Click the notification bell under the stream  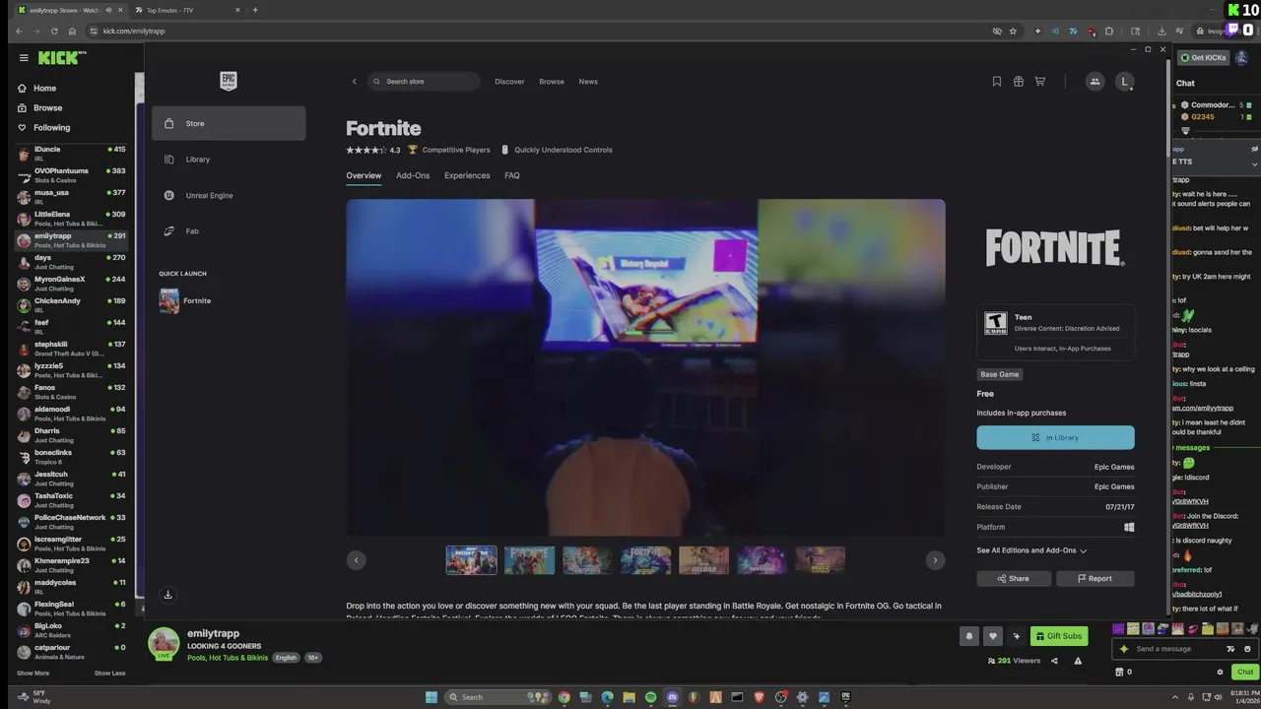pos(968,636)
